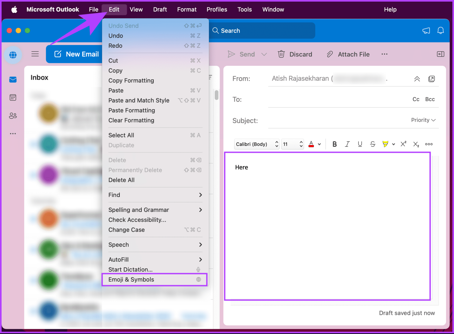The image size is (454, 334).
Task: Choose Select All menu item
Action: (x=155, y=135)
